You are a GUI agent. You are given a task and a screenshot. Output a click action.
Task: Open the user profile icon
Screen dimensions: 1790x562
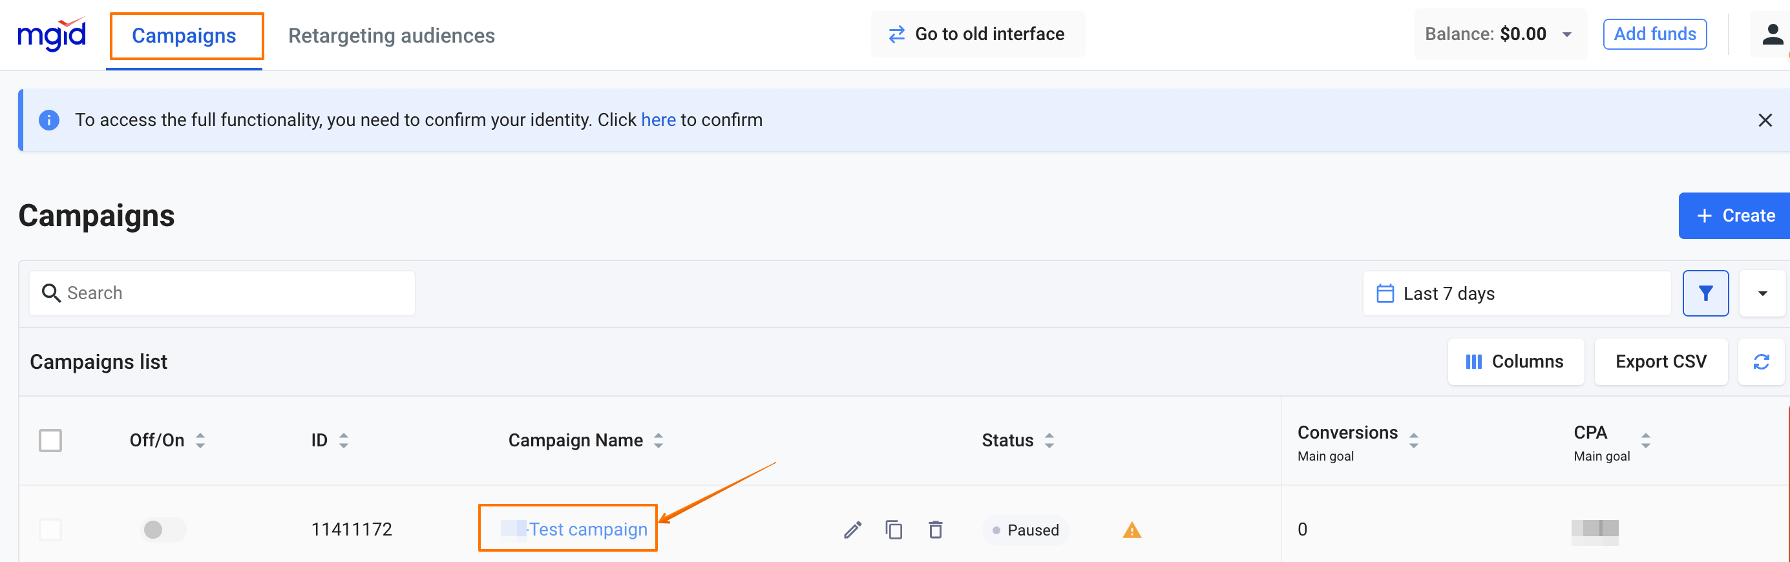[1771, 35]
